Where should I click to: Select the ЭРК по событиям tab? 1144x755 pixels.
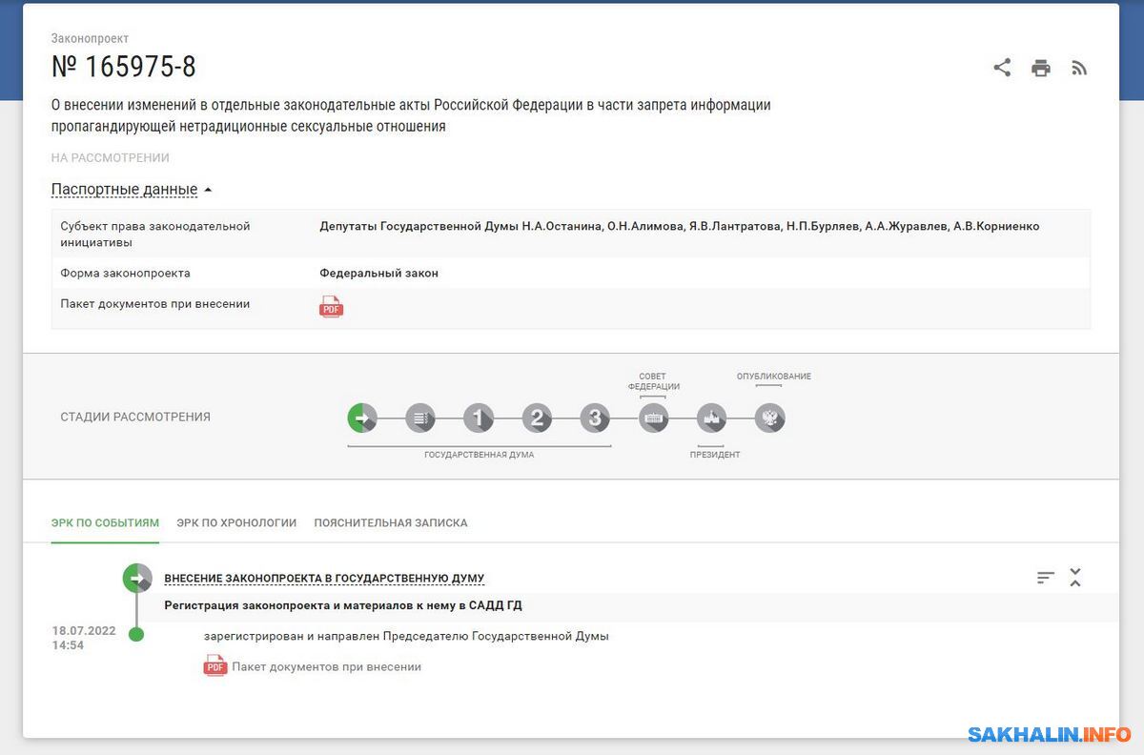point(105,522)
